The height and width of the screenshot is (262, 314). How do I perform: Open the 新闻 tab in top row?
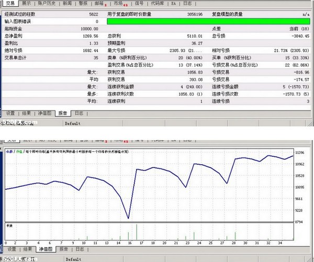[67, 3]
